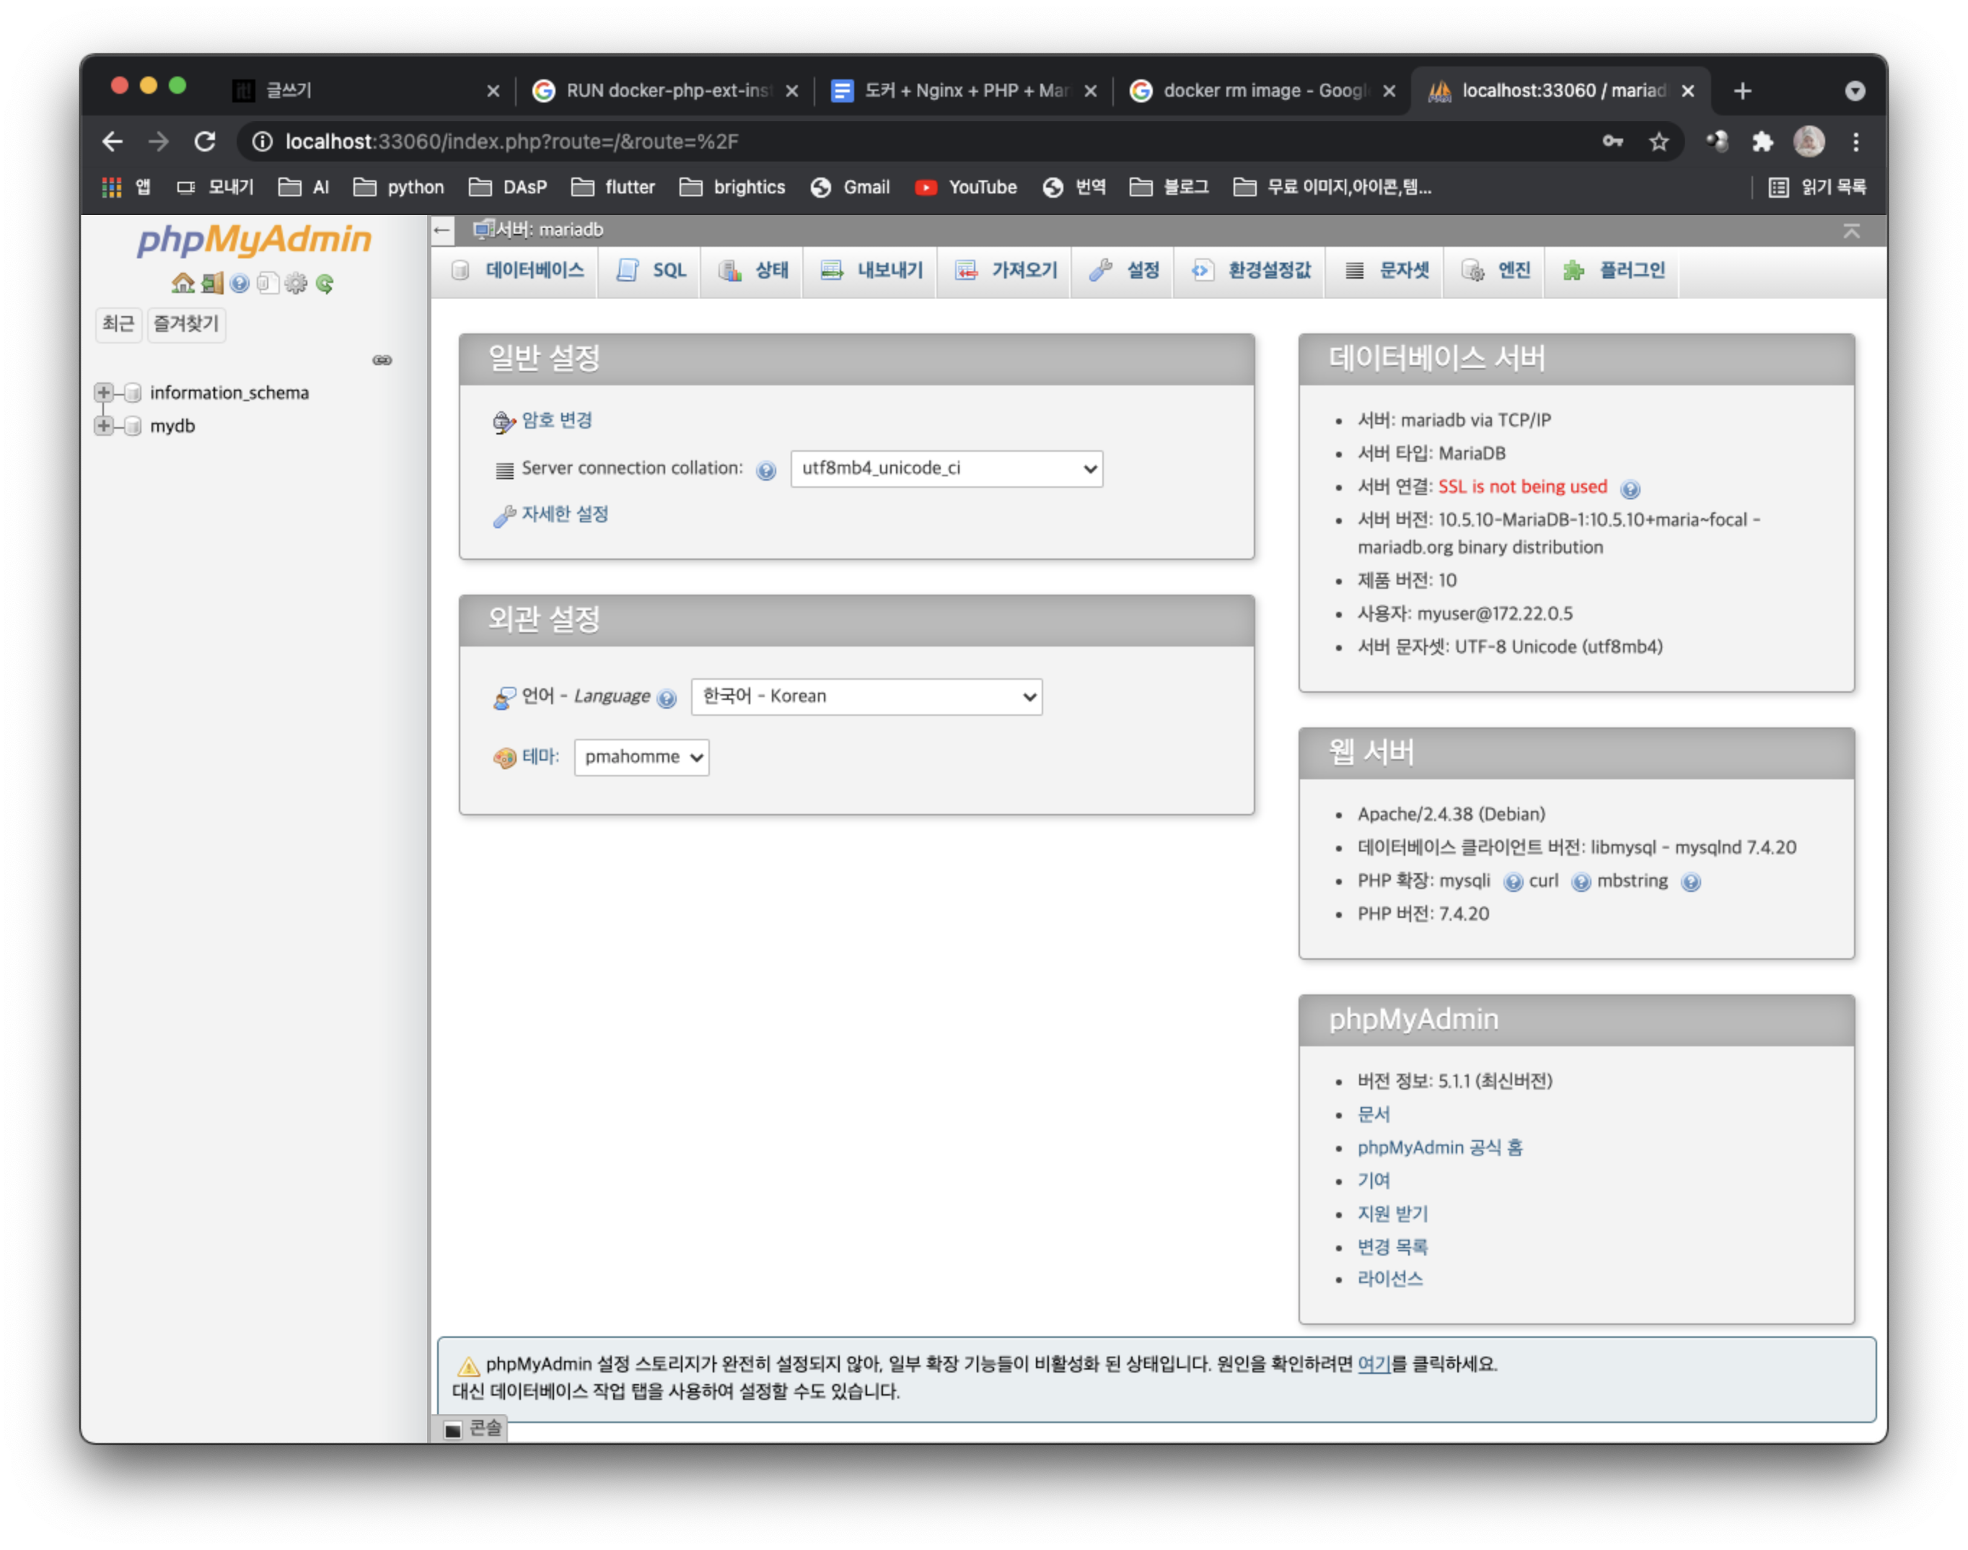The image size is (1968, 1550).
Task: Click the 암호 변경 link
Action: click(556, 420)
